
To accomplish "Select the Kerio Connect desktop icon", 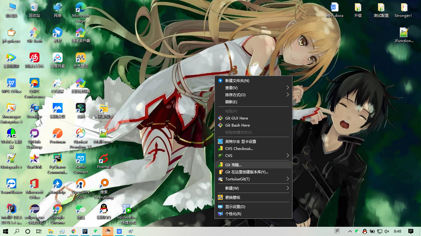I will point(80,164).
